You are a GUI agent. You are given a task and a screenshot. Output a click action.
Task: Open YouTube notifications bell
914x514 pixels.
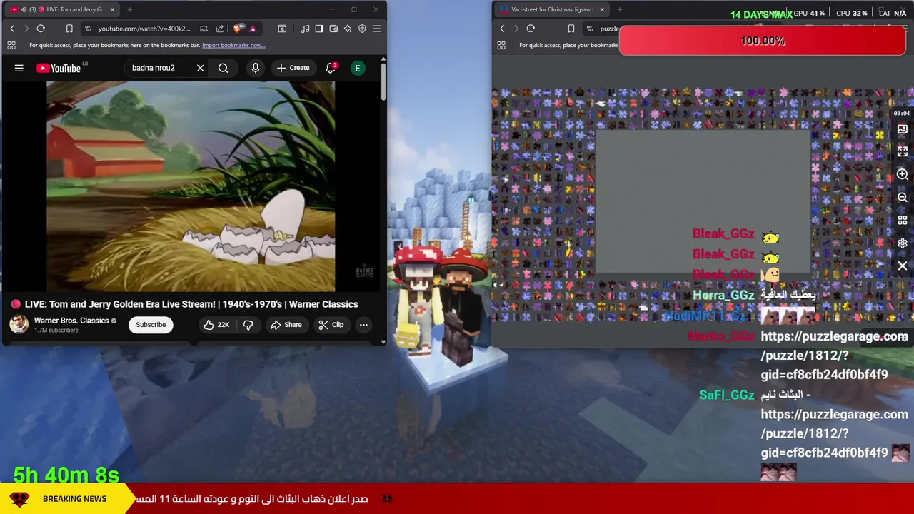click(x=331, y=68)
